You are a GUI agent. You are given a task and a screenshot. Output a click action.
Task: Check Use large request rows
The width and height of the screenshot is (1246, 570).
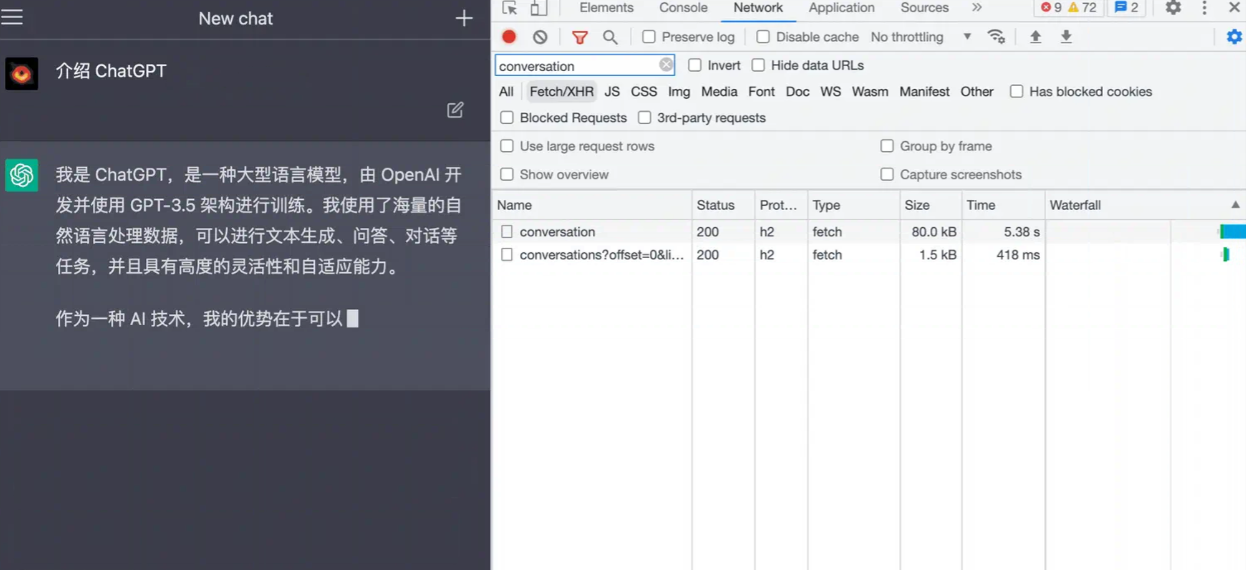(506, 146)
